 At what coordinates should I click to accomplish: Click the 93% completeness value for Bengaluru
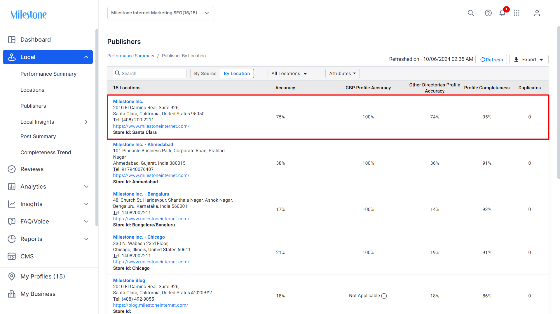487,210
